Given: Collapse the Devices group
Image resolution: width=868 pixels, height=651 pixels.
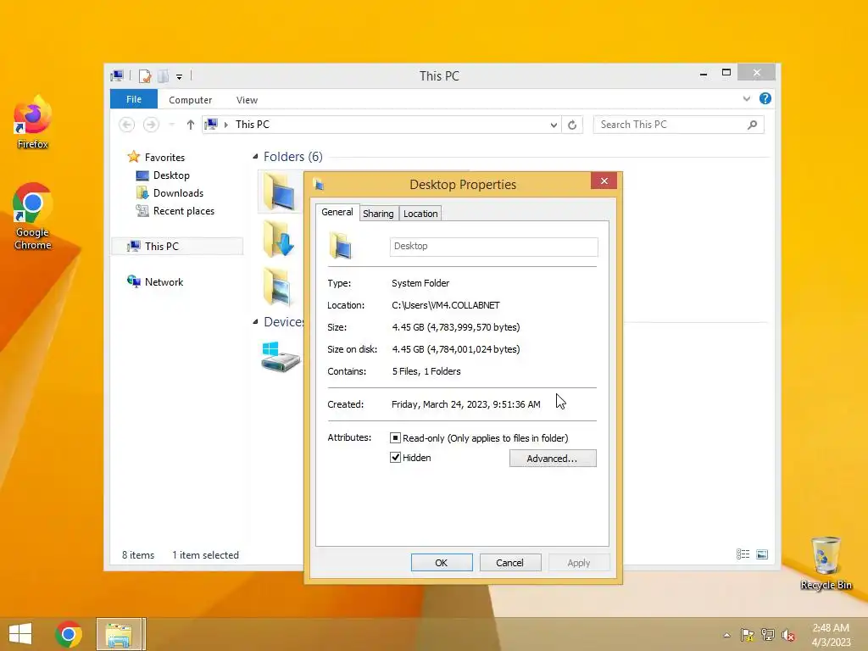Looking at the screenshot, I should point(255,321).
